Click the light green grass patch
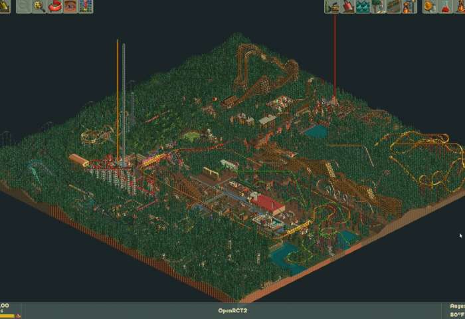 (192, 136)
